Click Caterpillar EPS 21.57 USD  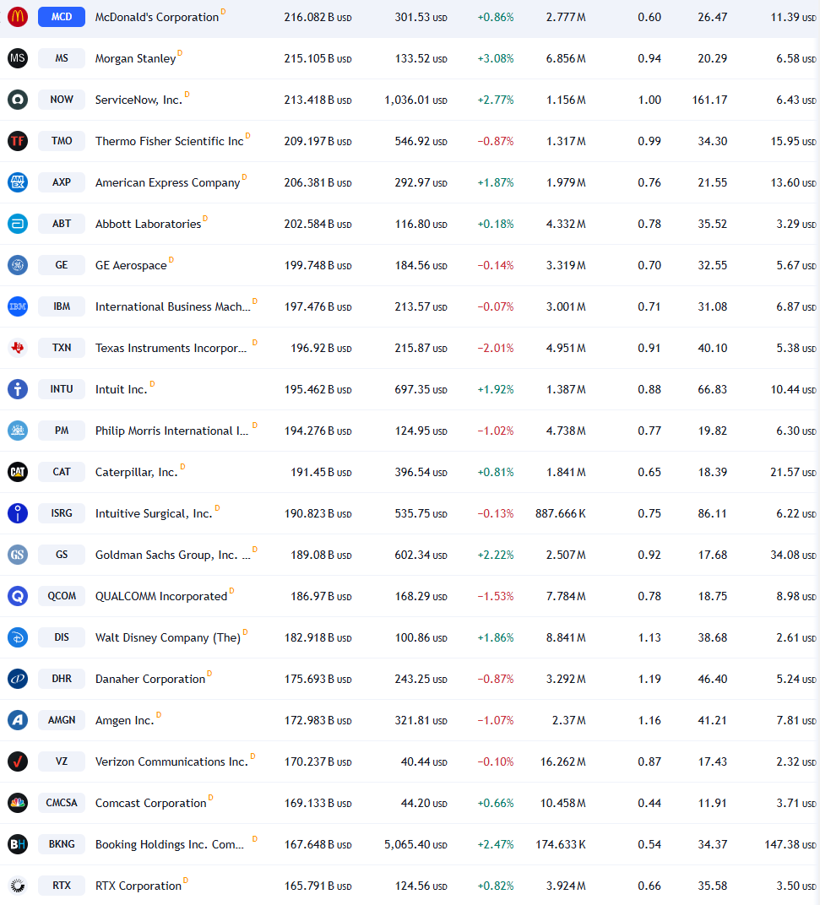[794, 472]
